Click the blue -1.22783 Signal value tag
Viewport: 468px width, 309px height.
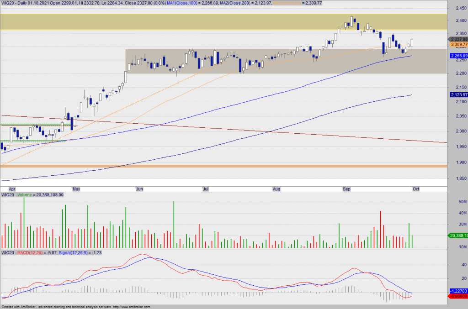[458, 291]
